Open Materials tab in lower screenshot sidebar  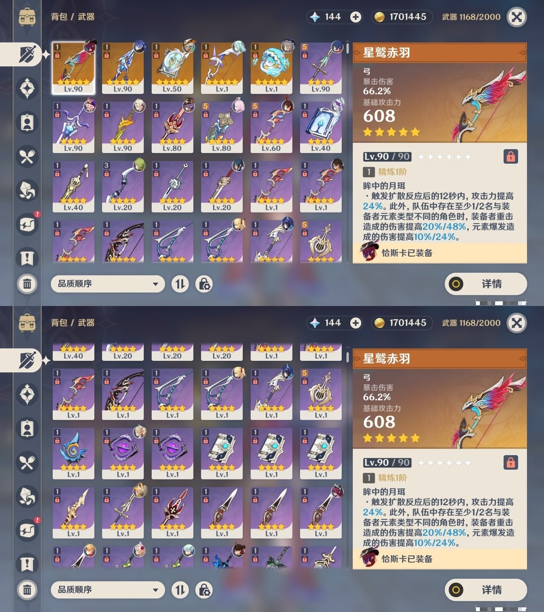[27, 496]
